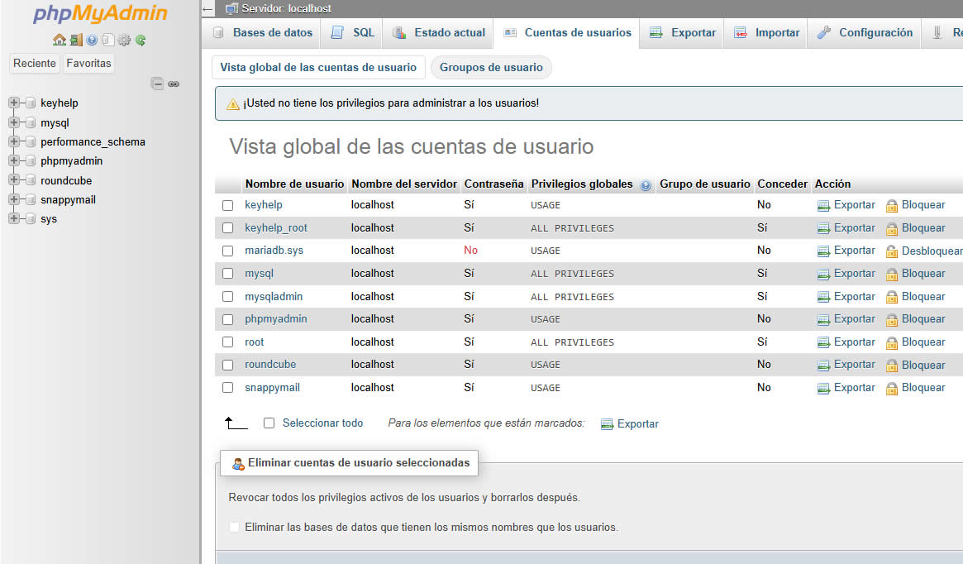Expand the roundcube database in tree
The height and width of the screenshot is (564, 963).
14,180
